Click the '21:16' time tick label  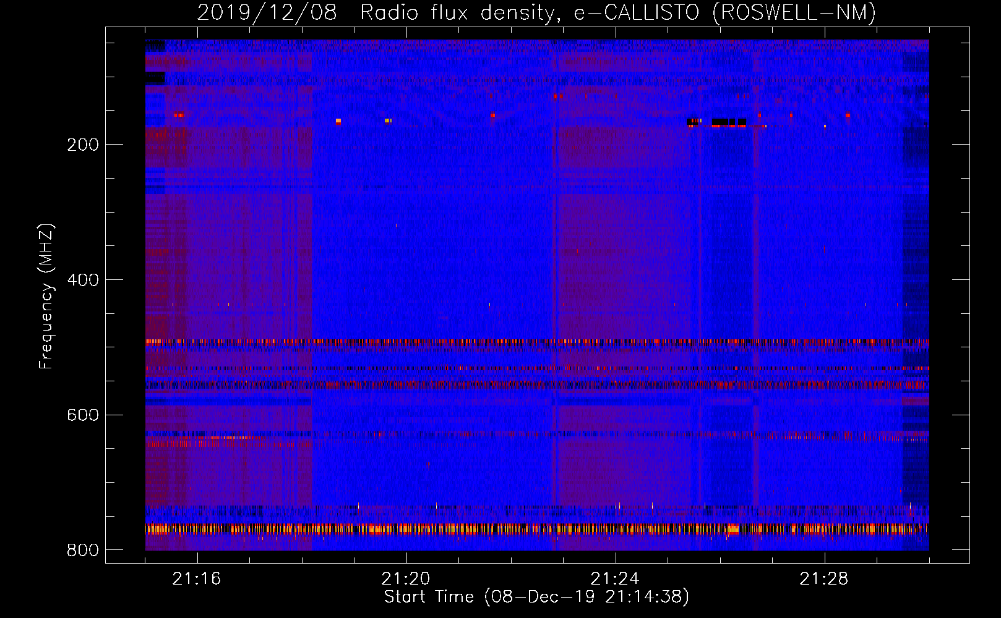197,578
